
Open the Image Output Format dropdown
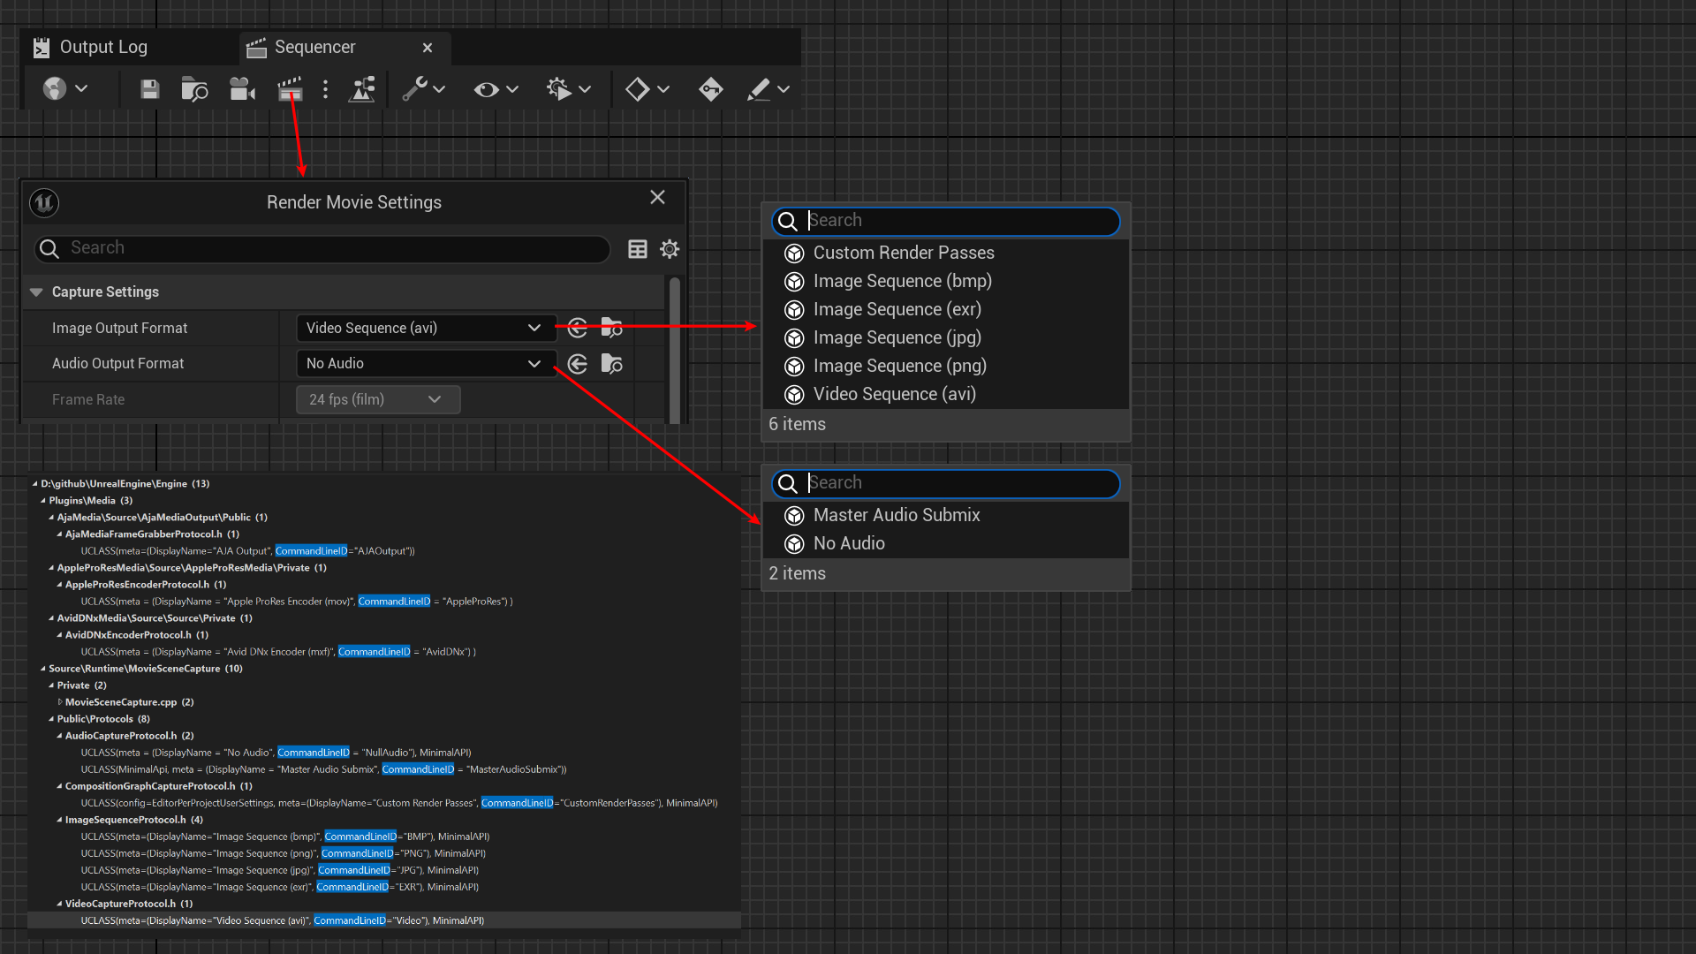pyautogui.click(x=426, y=329)
